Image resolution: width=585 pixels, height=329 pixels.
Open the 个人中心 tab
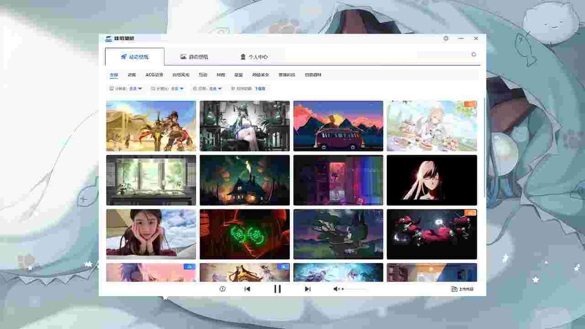click(254, 57)
